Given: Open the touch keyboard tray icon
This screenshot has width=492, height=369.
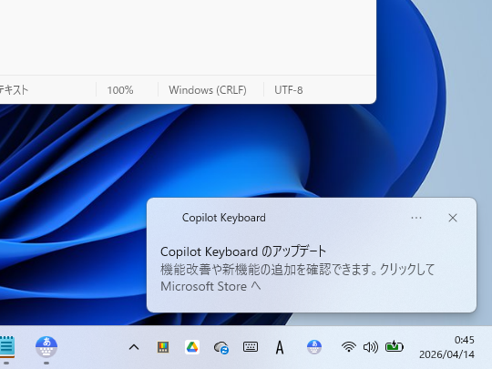Looking at the screenshot, I should pos(251,347).
